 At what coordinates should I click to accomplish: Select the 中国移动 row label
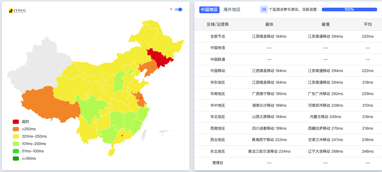tap(217, 71)
